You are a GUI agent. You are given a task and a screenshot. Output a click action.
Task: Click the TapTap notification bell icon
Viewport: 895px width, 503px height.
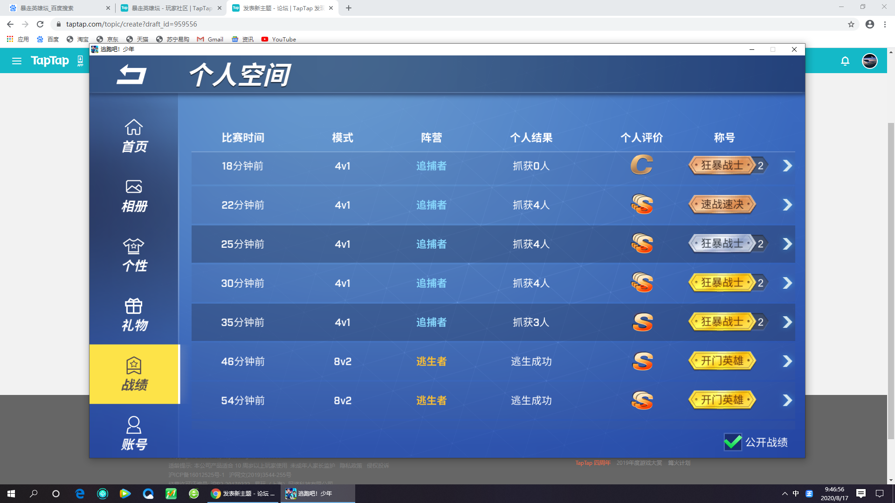click(845, 61)
